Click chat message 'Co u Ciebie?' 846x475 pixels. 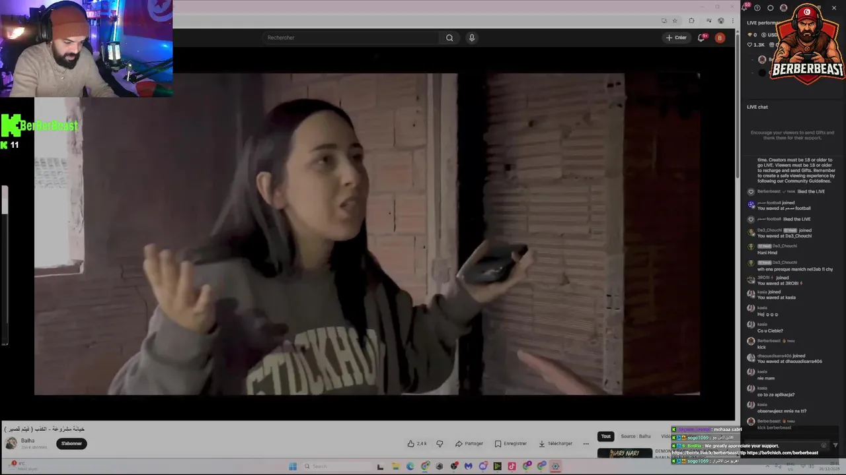(770, 331)
